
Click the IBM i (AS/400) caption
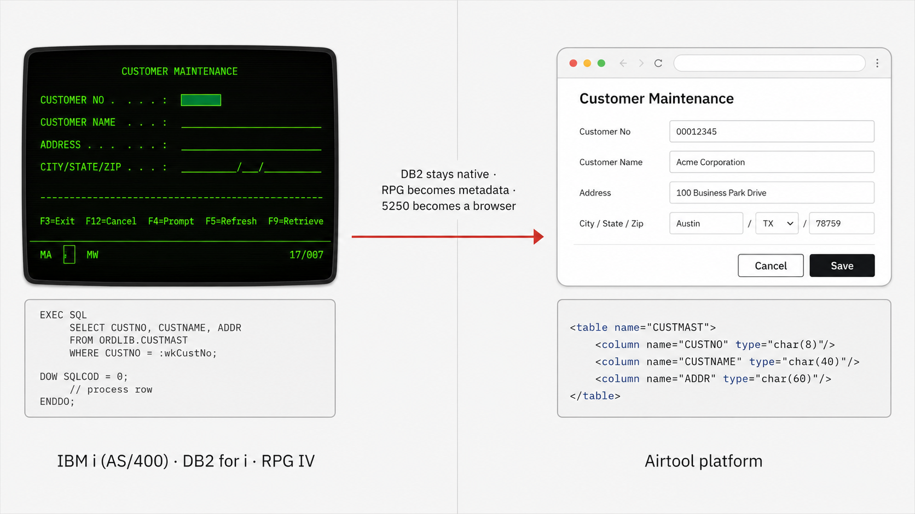186,461
